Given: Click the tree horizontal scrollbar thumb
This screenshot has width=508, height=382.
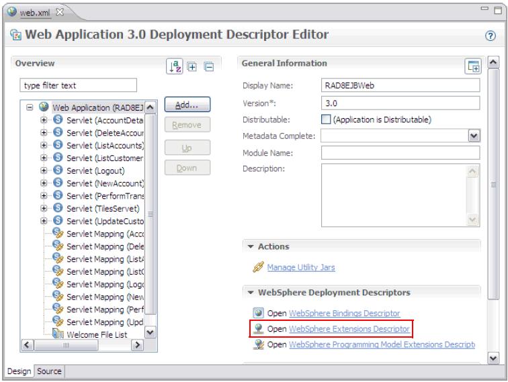Looking at the screenshot, I should click(66, 345).
